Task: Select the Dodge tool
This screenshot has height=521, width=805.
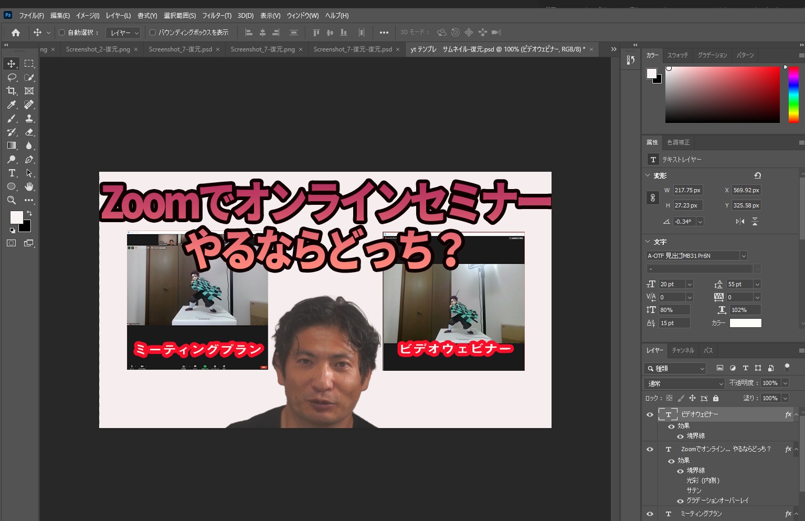Action: click(12, 159)
